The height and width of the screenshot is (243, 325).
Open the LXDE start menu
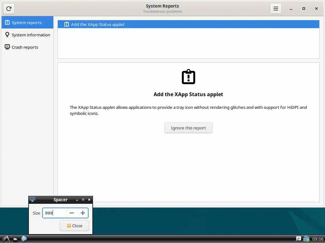(6, 239)
